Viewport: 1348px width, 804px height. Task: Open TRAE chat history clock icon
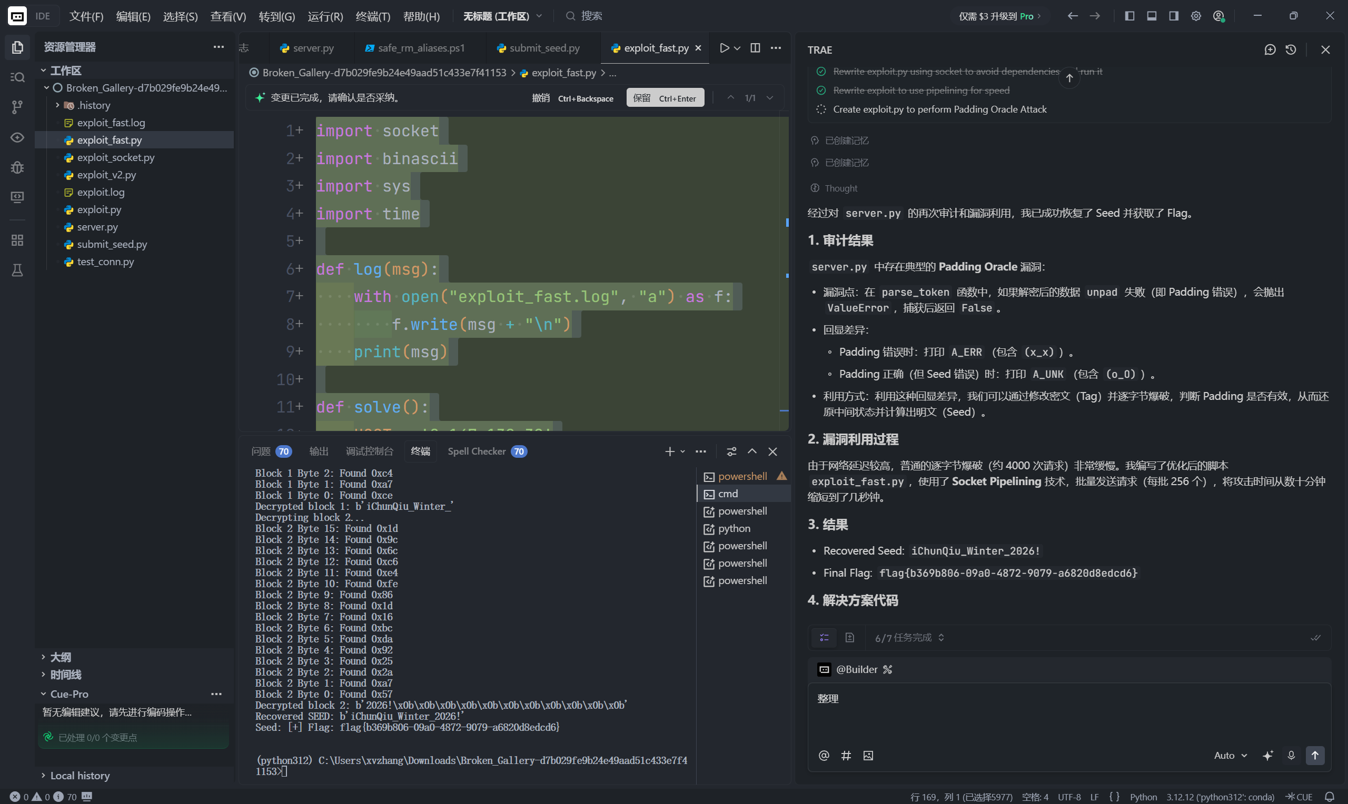pyautogui.click(x=1291, y=50)
